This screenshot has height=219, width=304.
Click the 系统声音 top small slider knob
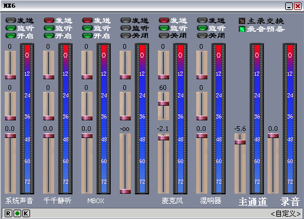point(11,77)
